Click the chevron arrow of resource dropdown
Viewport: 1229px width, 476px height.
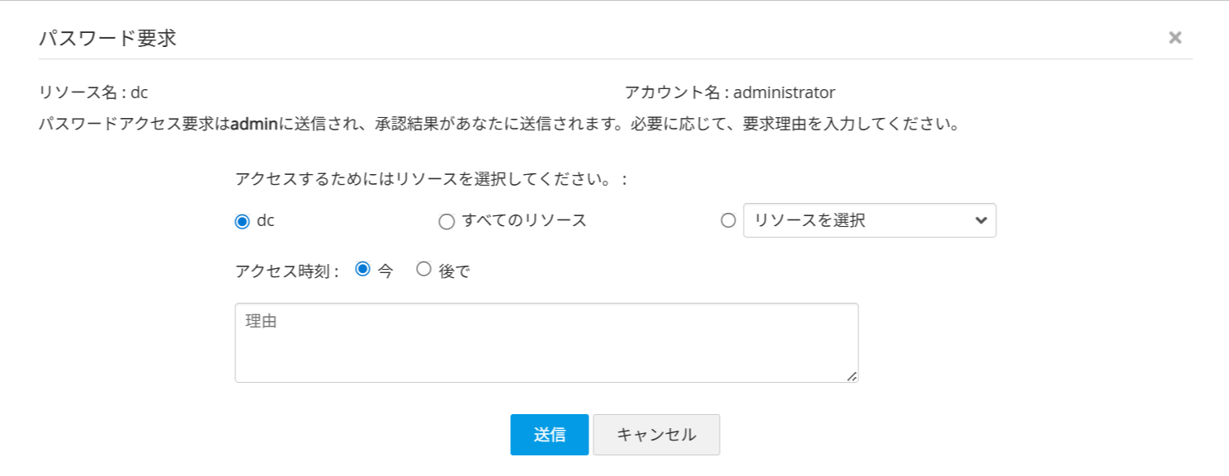tap(981, 220)
